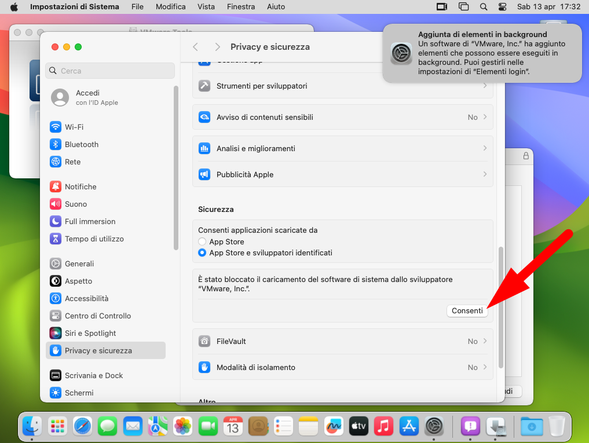
Task: Open Accessibilità icon in sidebar
Action: 56,298
